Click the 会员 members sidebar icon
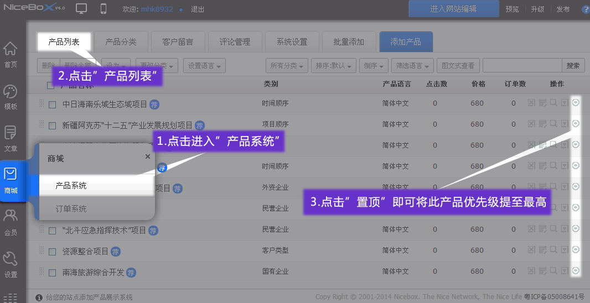The image size is (590, 303). coord(11,221)
